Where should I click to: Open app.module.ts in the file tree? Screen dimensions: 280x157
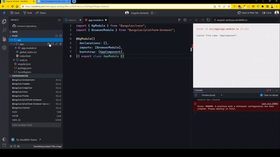[x=29, y=48]
